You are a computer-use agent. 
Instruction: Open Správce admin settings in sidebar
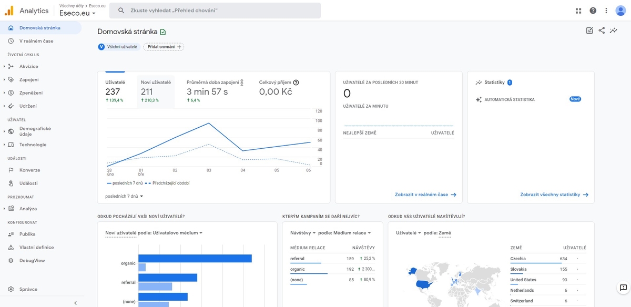coord(28,290)
